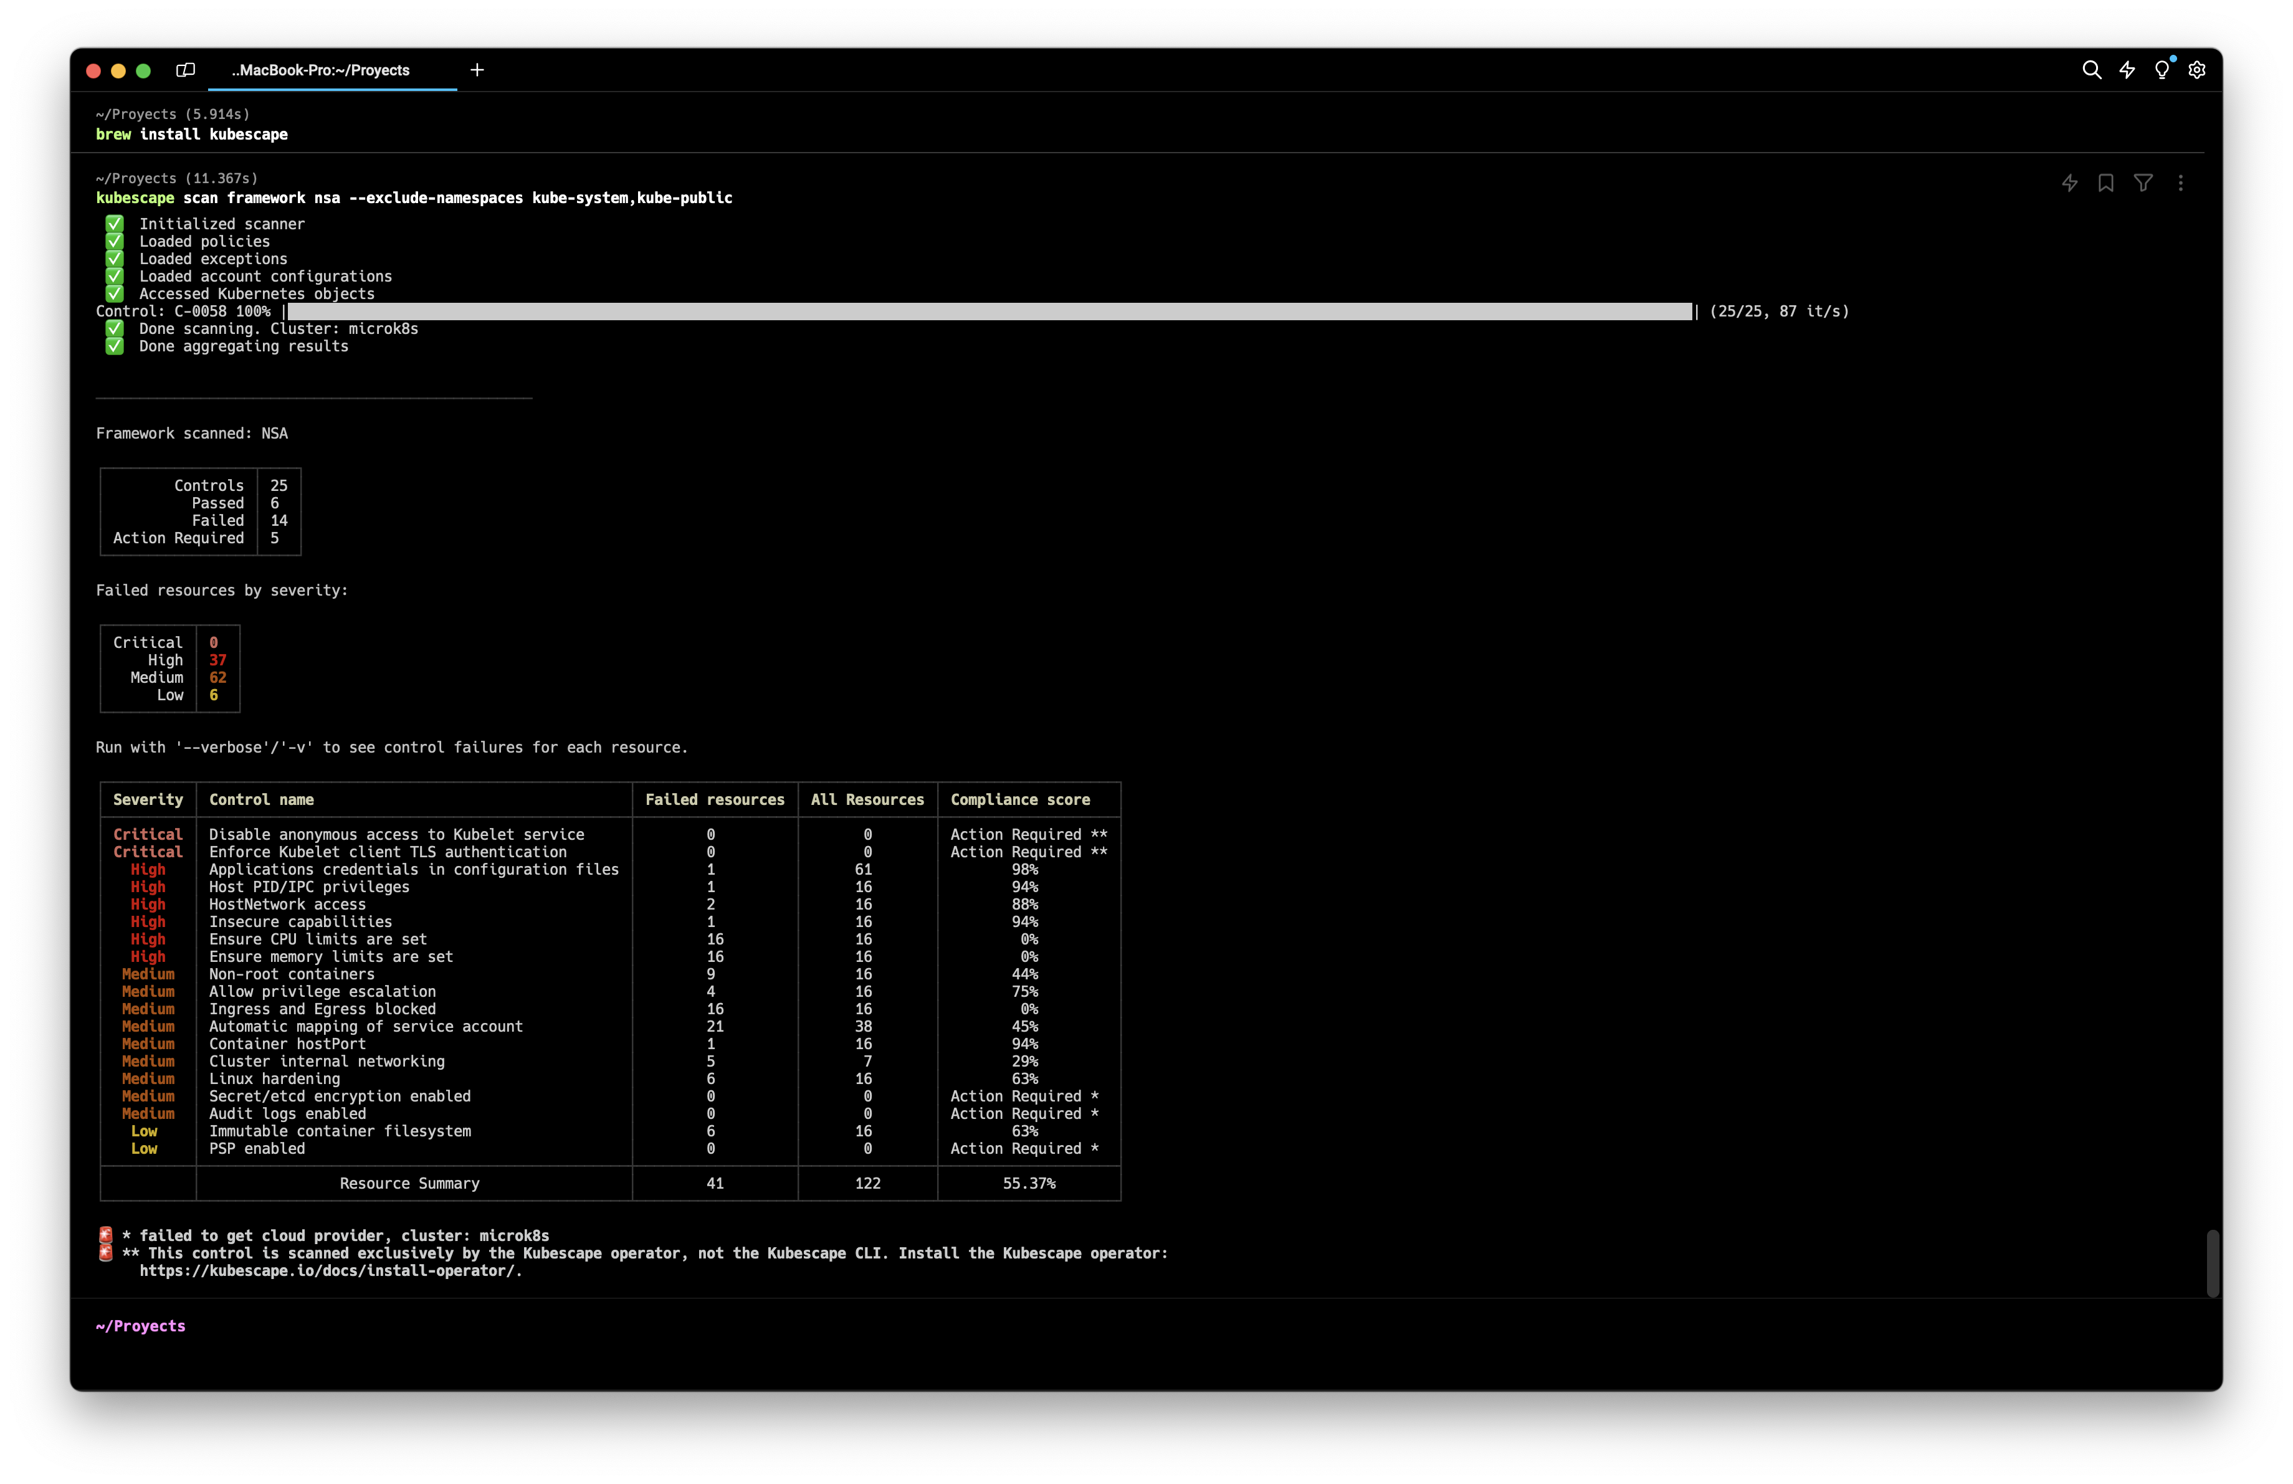Open the settings gear icon
The height and width of the screenshot is (1484, 2293).
(2198, 70)
